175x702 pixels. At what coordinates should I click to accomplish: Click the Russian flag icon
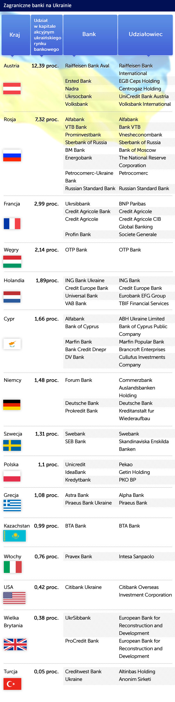12,155
